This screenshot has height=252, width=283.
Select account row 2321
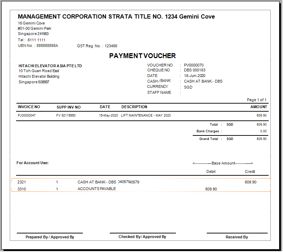(x=22, y=182)
